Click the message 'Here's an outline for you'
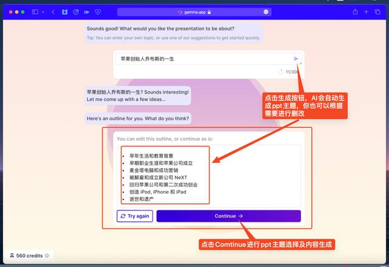Viewport: 389px width, 267px height. [138, 119]
